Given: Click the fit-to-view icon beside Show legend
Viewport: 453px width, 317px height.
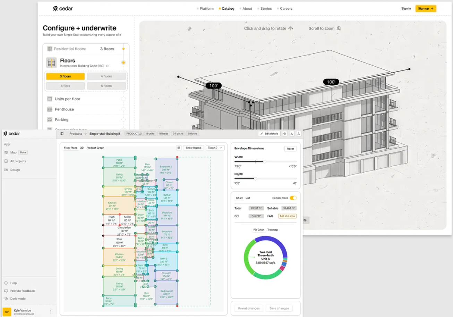Looking at the screenshot, I should (x=179, y=148).
